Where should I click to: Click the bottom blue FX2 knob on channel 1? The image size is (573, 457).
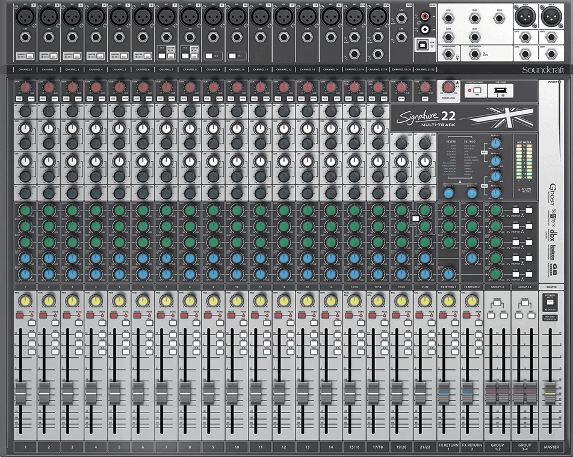point(25,274)
